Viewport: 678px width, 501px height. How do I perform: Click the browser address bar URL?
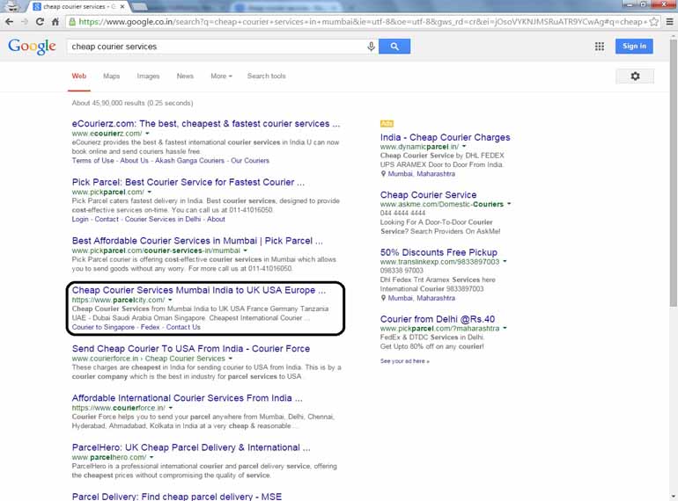tap(363, 22)
